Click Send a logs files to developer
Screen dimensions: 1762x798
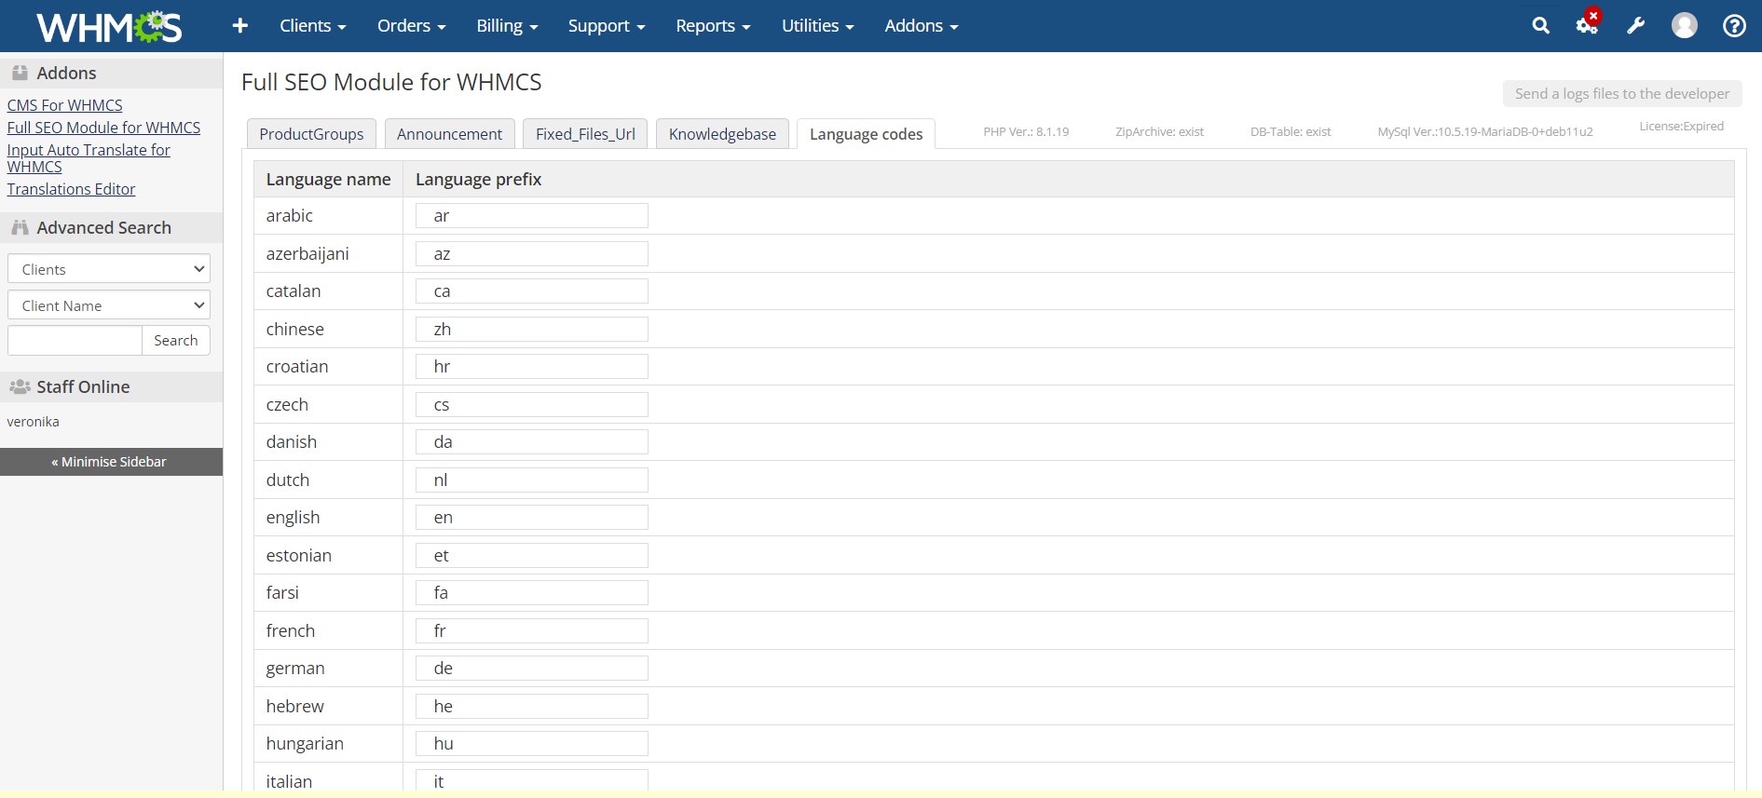coord(1621,93)
